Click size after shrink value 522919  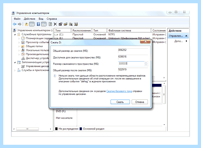123,69
